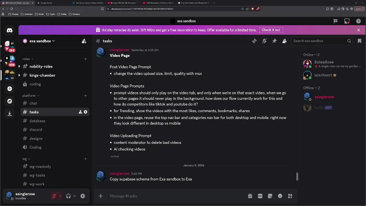366x206 pixels.
Task: Open the nobility-roles channel
Action: (x=54, y=66)
